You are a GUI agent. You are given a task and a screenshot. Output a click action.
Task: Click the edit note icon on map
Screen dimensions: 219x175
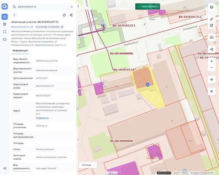tap(212, 26)
